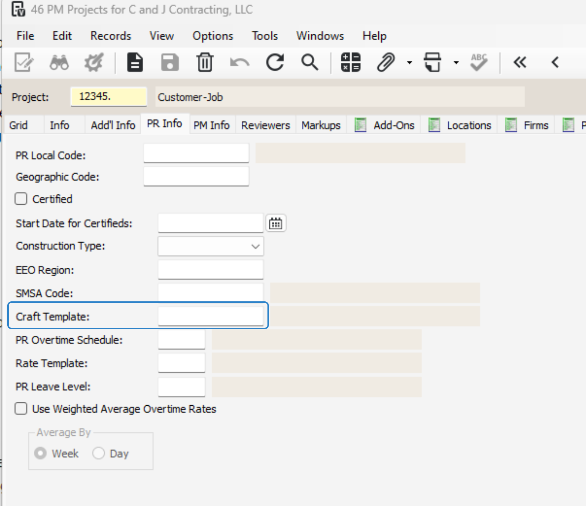Click the Craft Template input field

pyautogui.click(x=211, y=316)
